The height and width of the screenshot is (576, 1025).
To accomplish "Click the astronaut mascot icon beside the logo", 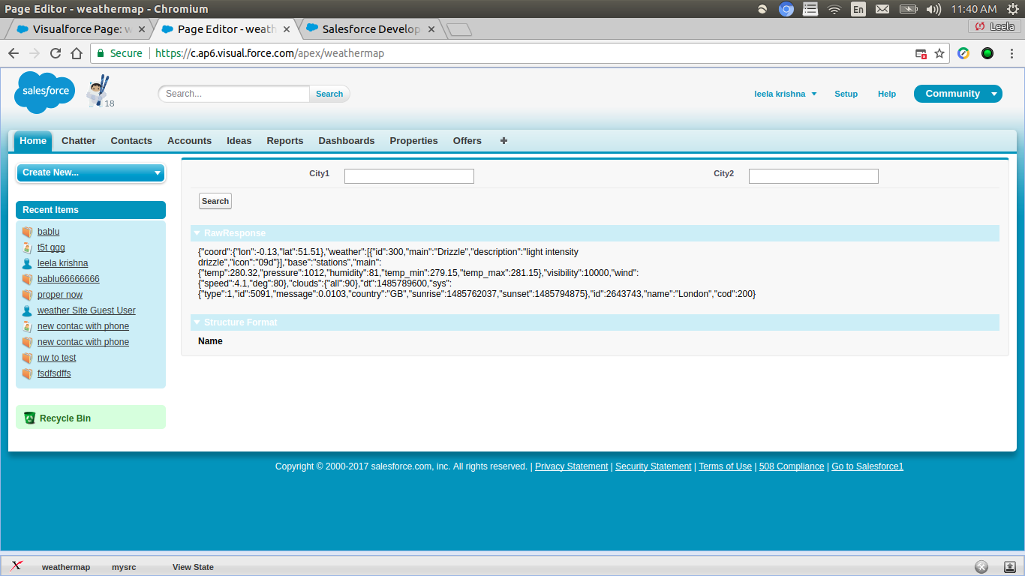I will (97, 91).
